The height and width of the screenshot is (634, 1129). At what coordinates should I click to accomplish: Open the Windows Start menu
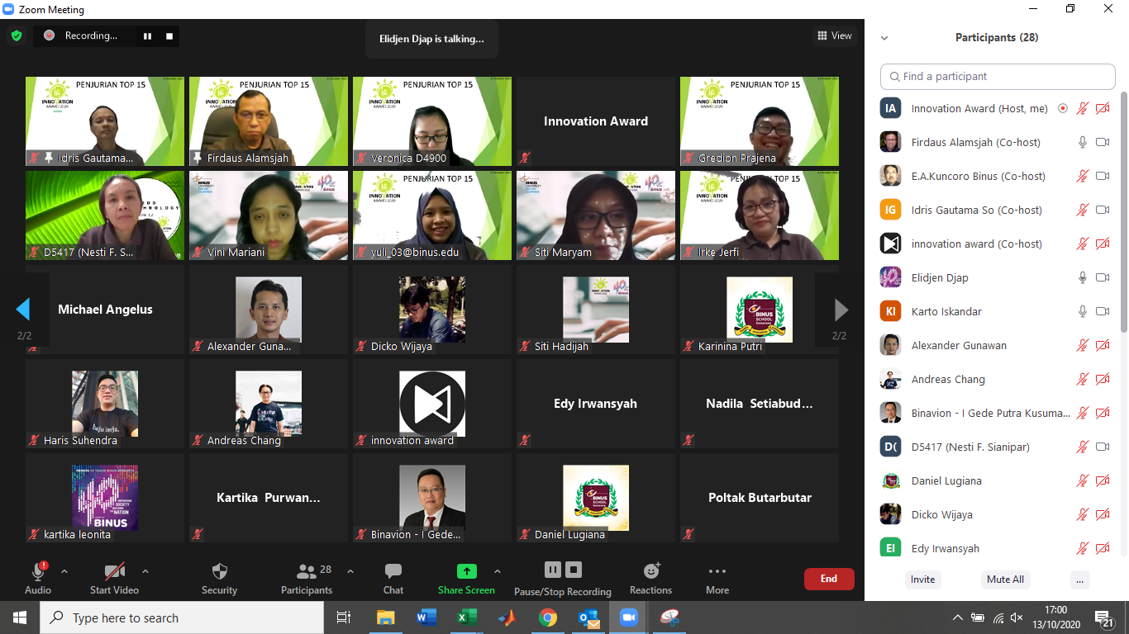pos(20,617)
